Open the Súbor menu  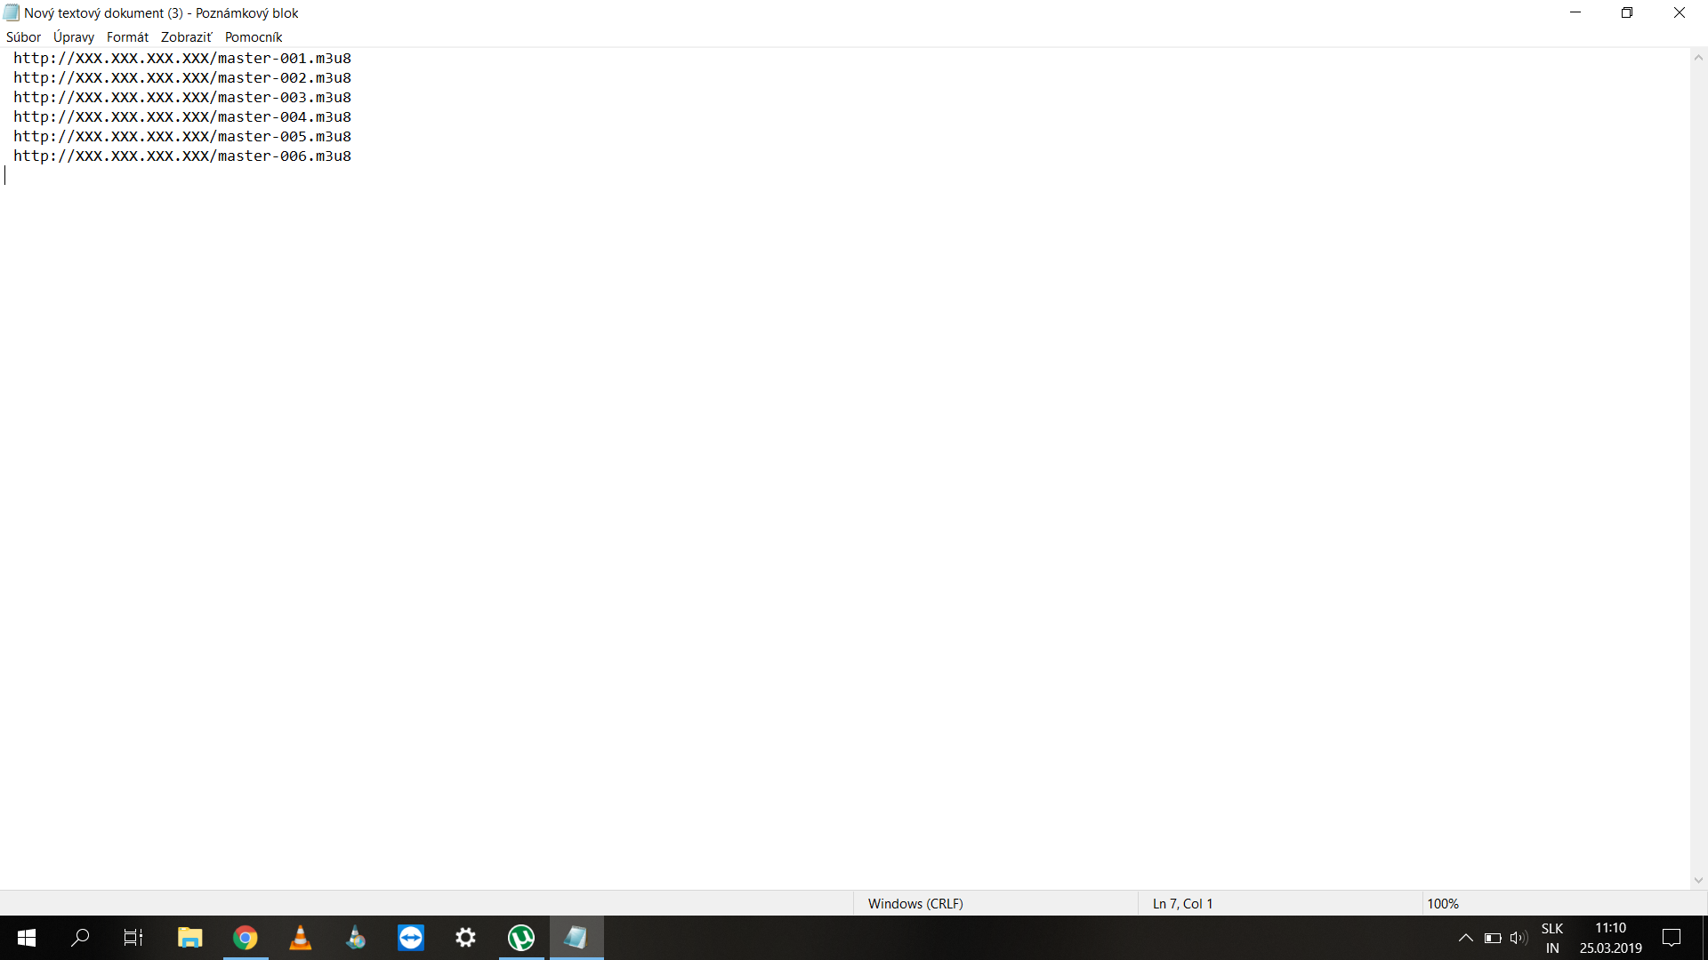click(x=23, y=36)
